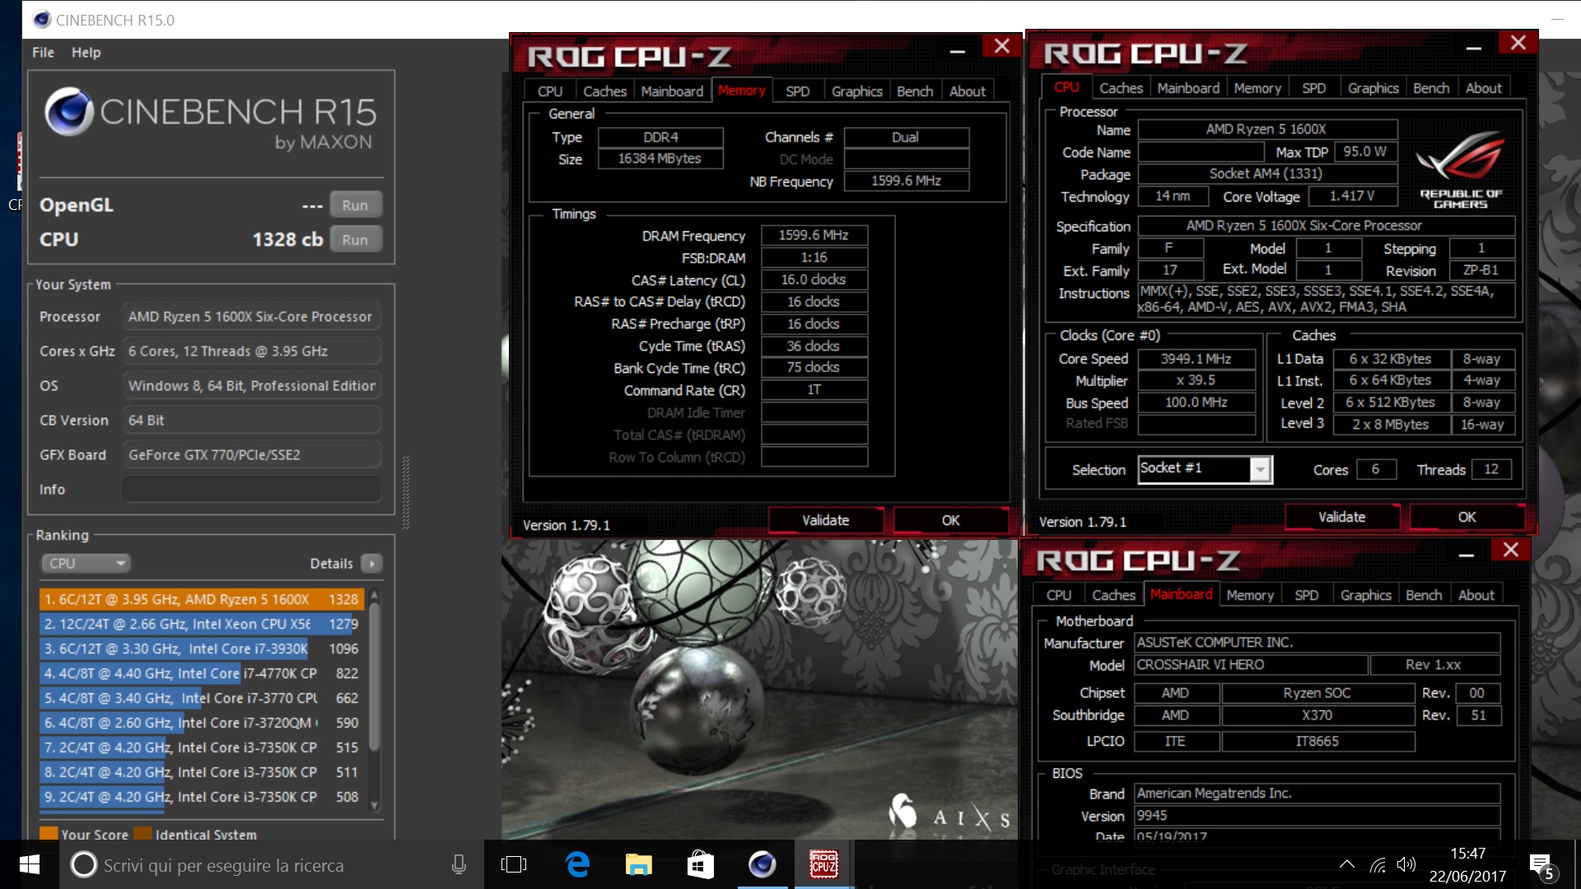This screenshot has height=889, width=1581.
Task: Select Caches tab in Mainboard CPU-Z window
Action: pyautogui.click(x=1113, y=595)
